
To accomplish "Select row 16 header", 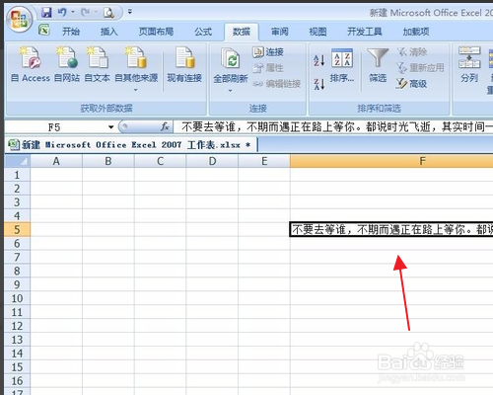I will (x=17, y=381).
